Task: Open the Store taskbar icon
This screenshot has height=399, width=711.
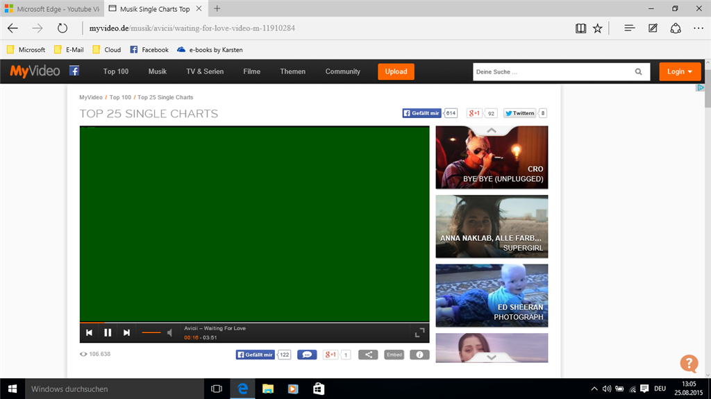Action: point(319,389)
